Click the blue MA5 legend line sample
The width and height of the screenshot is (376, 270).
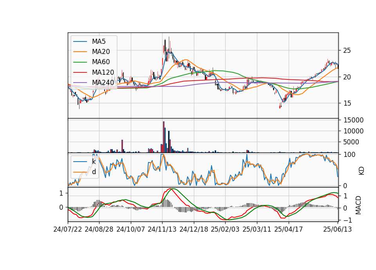(x=80, y=42)
